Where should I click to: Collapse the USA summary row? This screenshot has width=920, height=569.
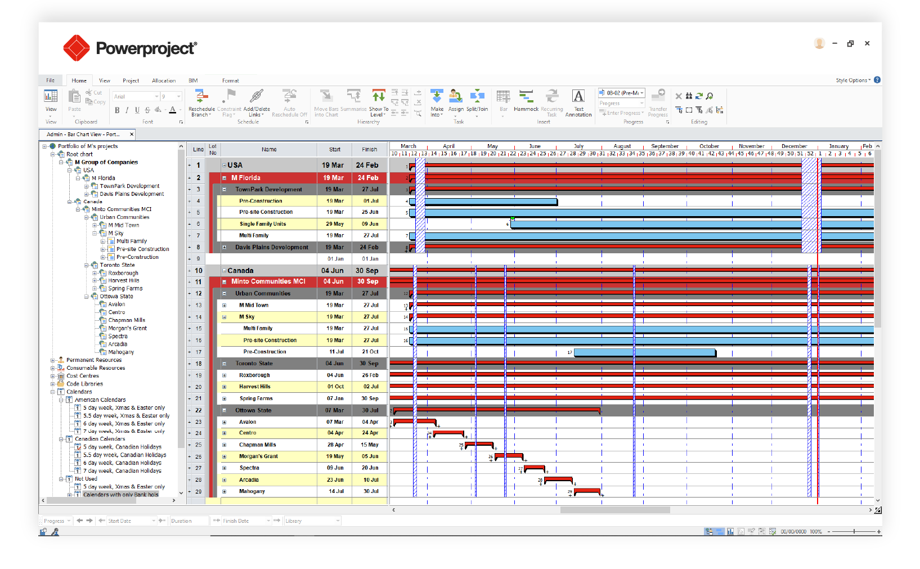224,165
